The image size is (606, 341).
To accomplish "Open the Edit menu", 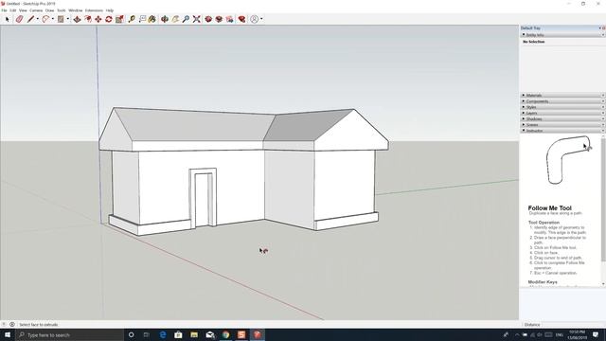I will (13, 10).
